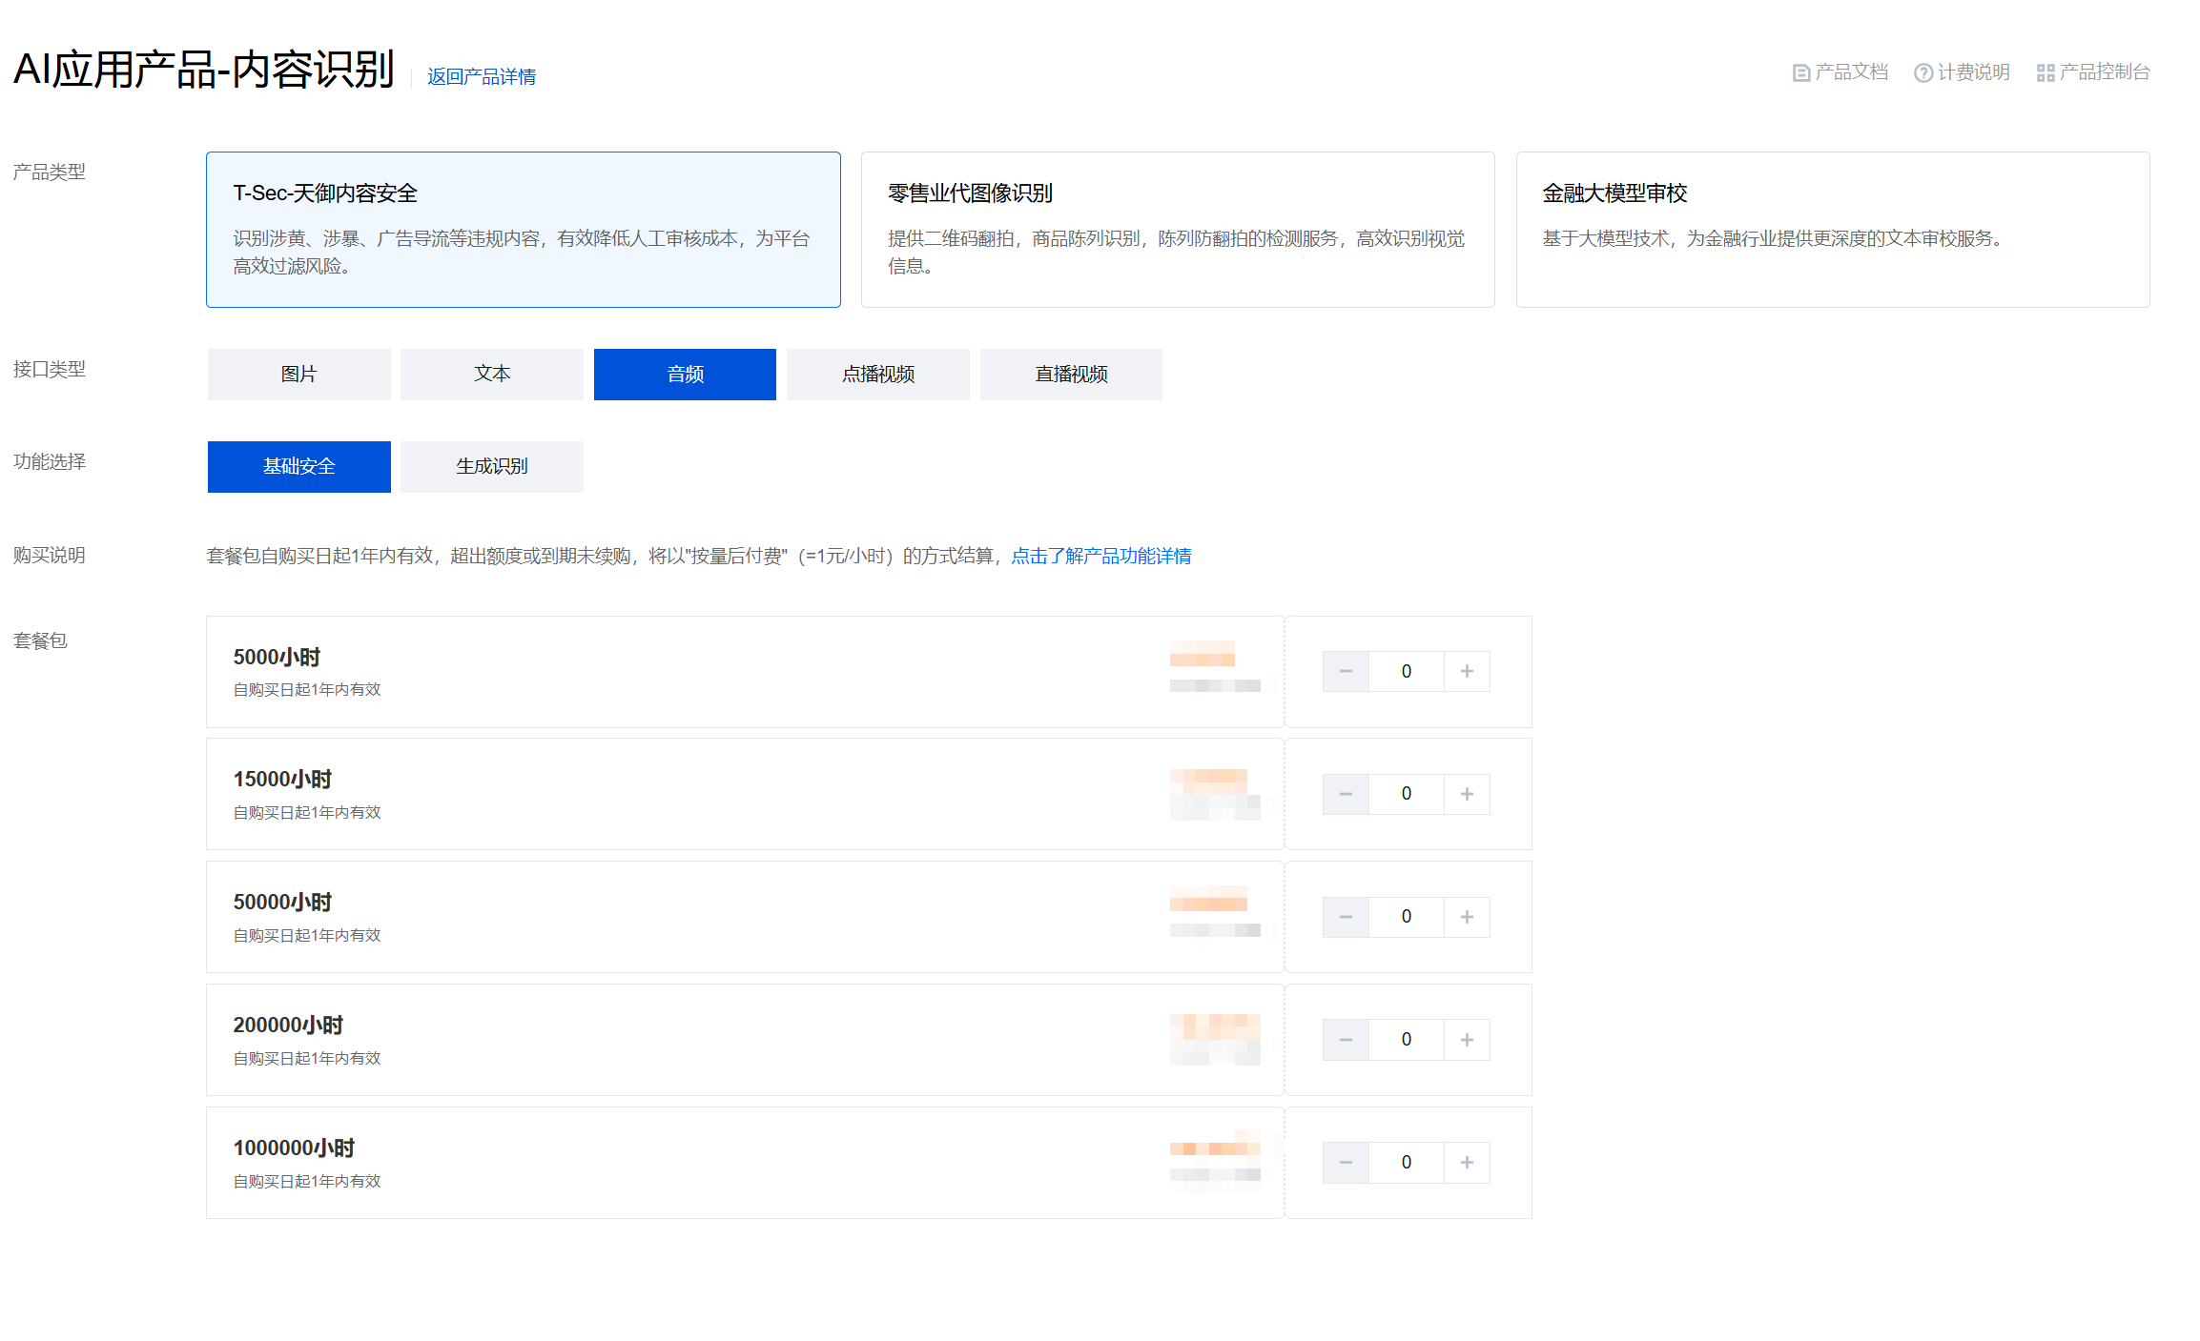Click the 计费说明 question mark icon
This screenshot has width=2200, height=1341.
click(x=1922, y=72)
